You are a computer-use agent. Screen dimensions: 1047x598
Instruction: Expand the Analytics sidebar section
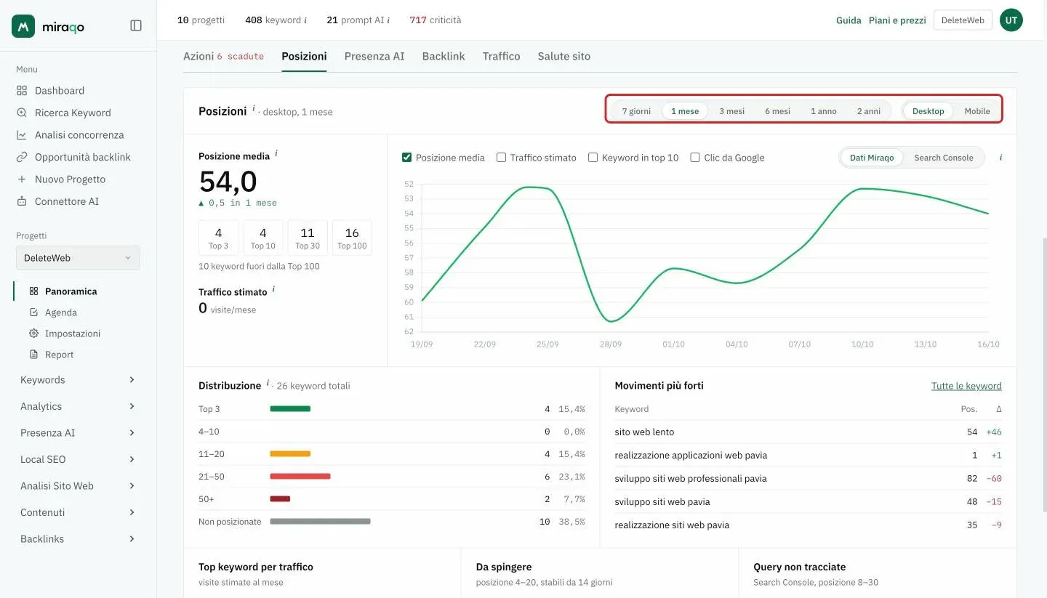(x=78, y=406)
